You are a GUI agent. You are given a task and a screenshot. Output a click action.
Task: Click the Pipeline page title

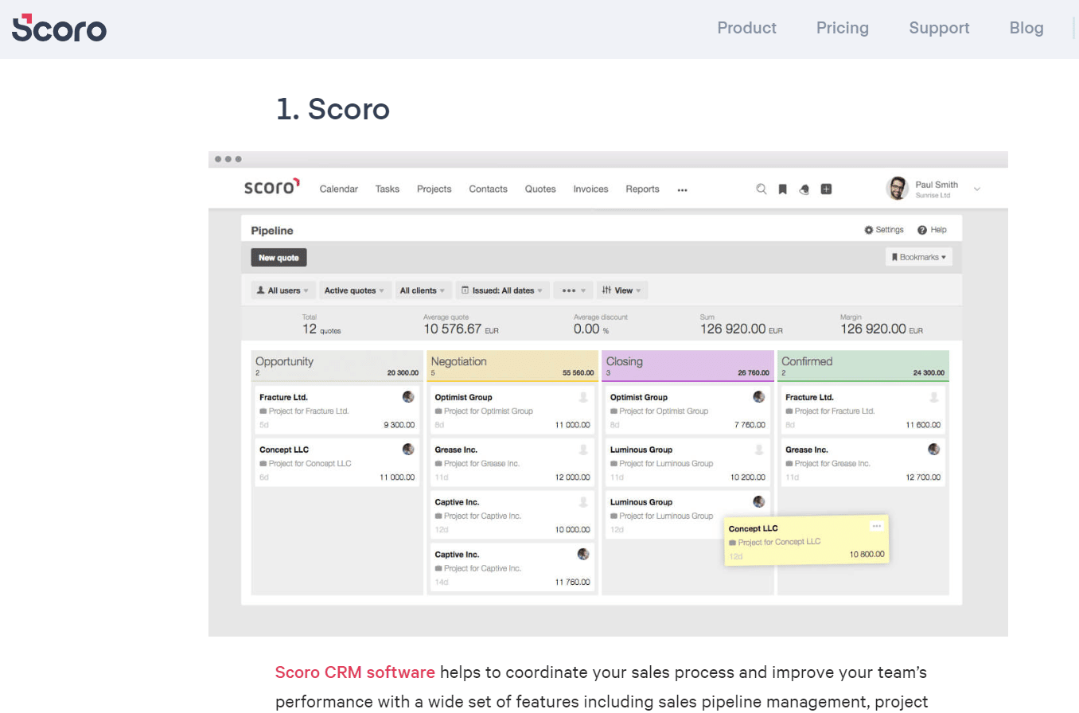[272, 231]
